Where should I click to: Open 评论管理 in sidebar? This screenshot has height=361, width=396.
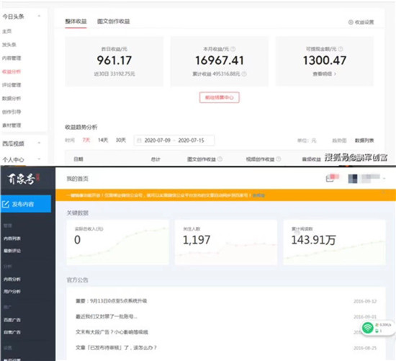click(x=12, y=85)
